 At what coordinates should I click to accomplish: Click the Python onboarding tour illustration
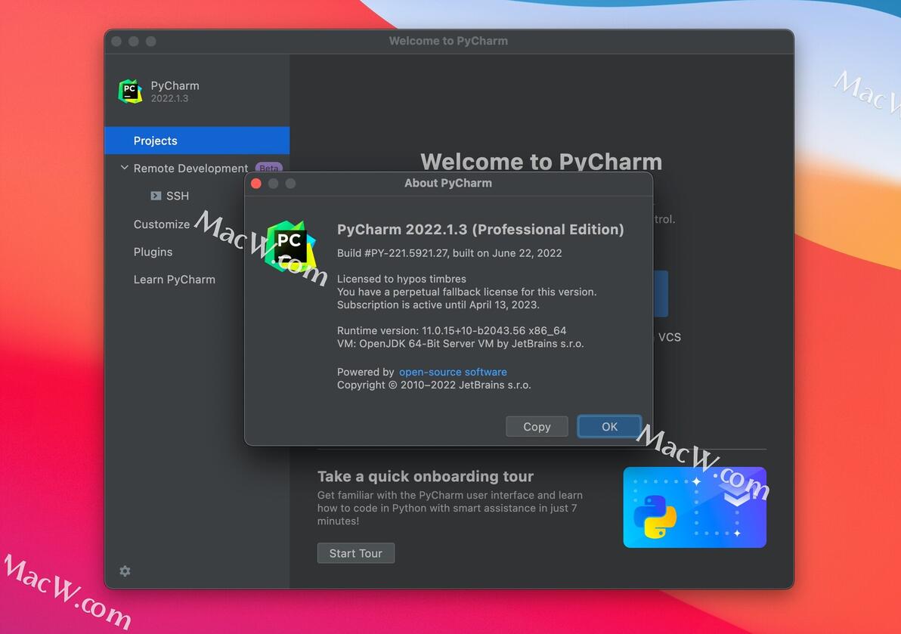[x=695, y=507]
